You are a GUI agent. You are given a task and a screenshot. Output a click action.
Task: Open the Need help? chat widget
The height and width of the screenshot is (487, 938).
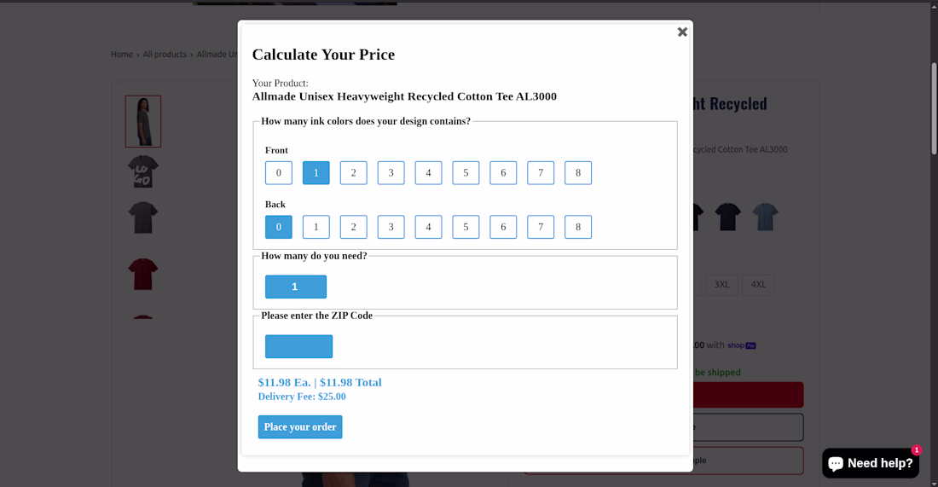871,463
